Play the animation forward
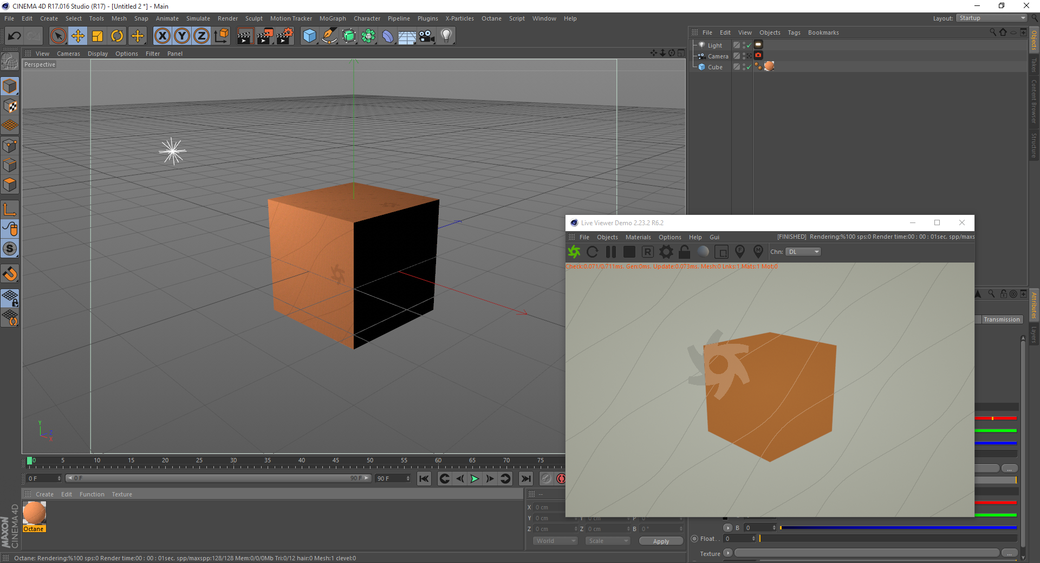Screen dimensions: 1040x563 click(474, 479)
